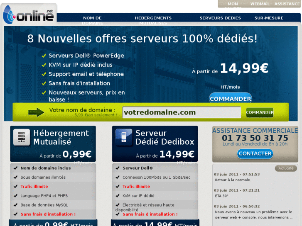Click the Retour à la normale text
Screen dimensions: 302x226
pos(233,180)
